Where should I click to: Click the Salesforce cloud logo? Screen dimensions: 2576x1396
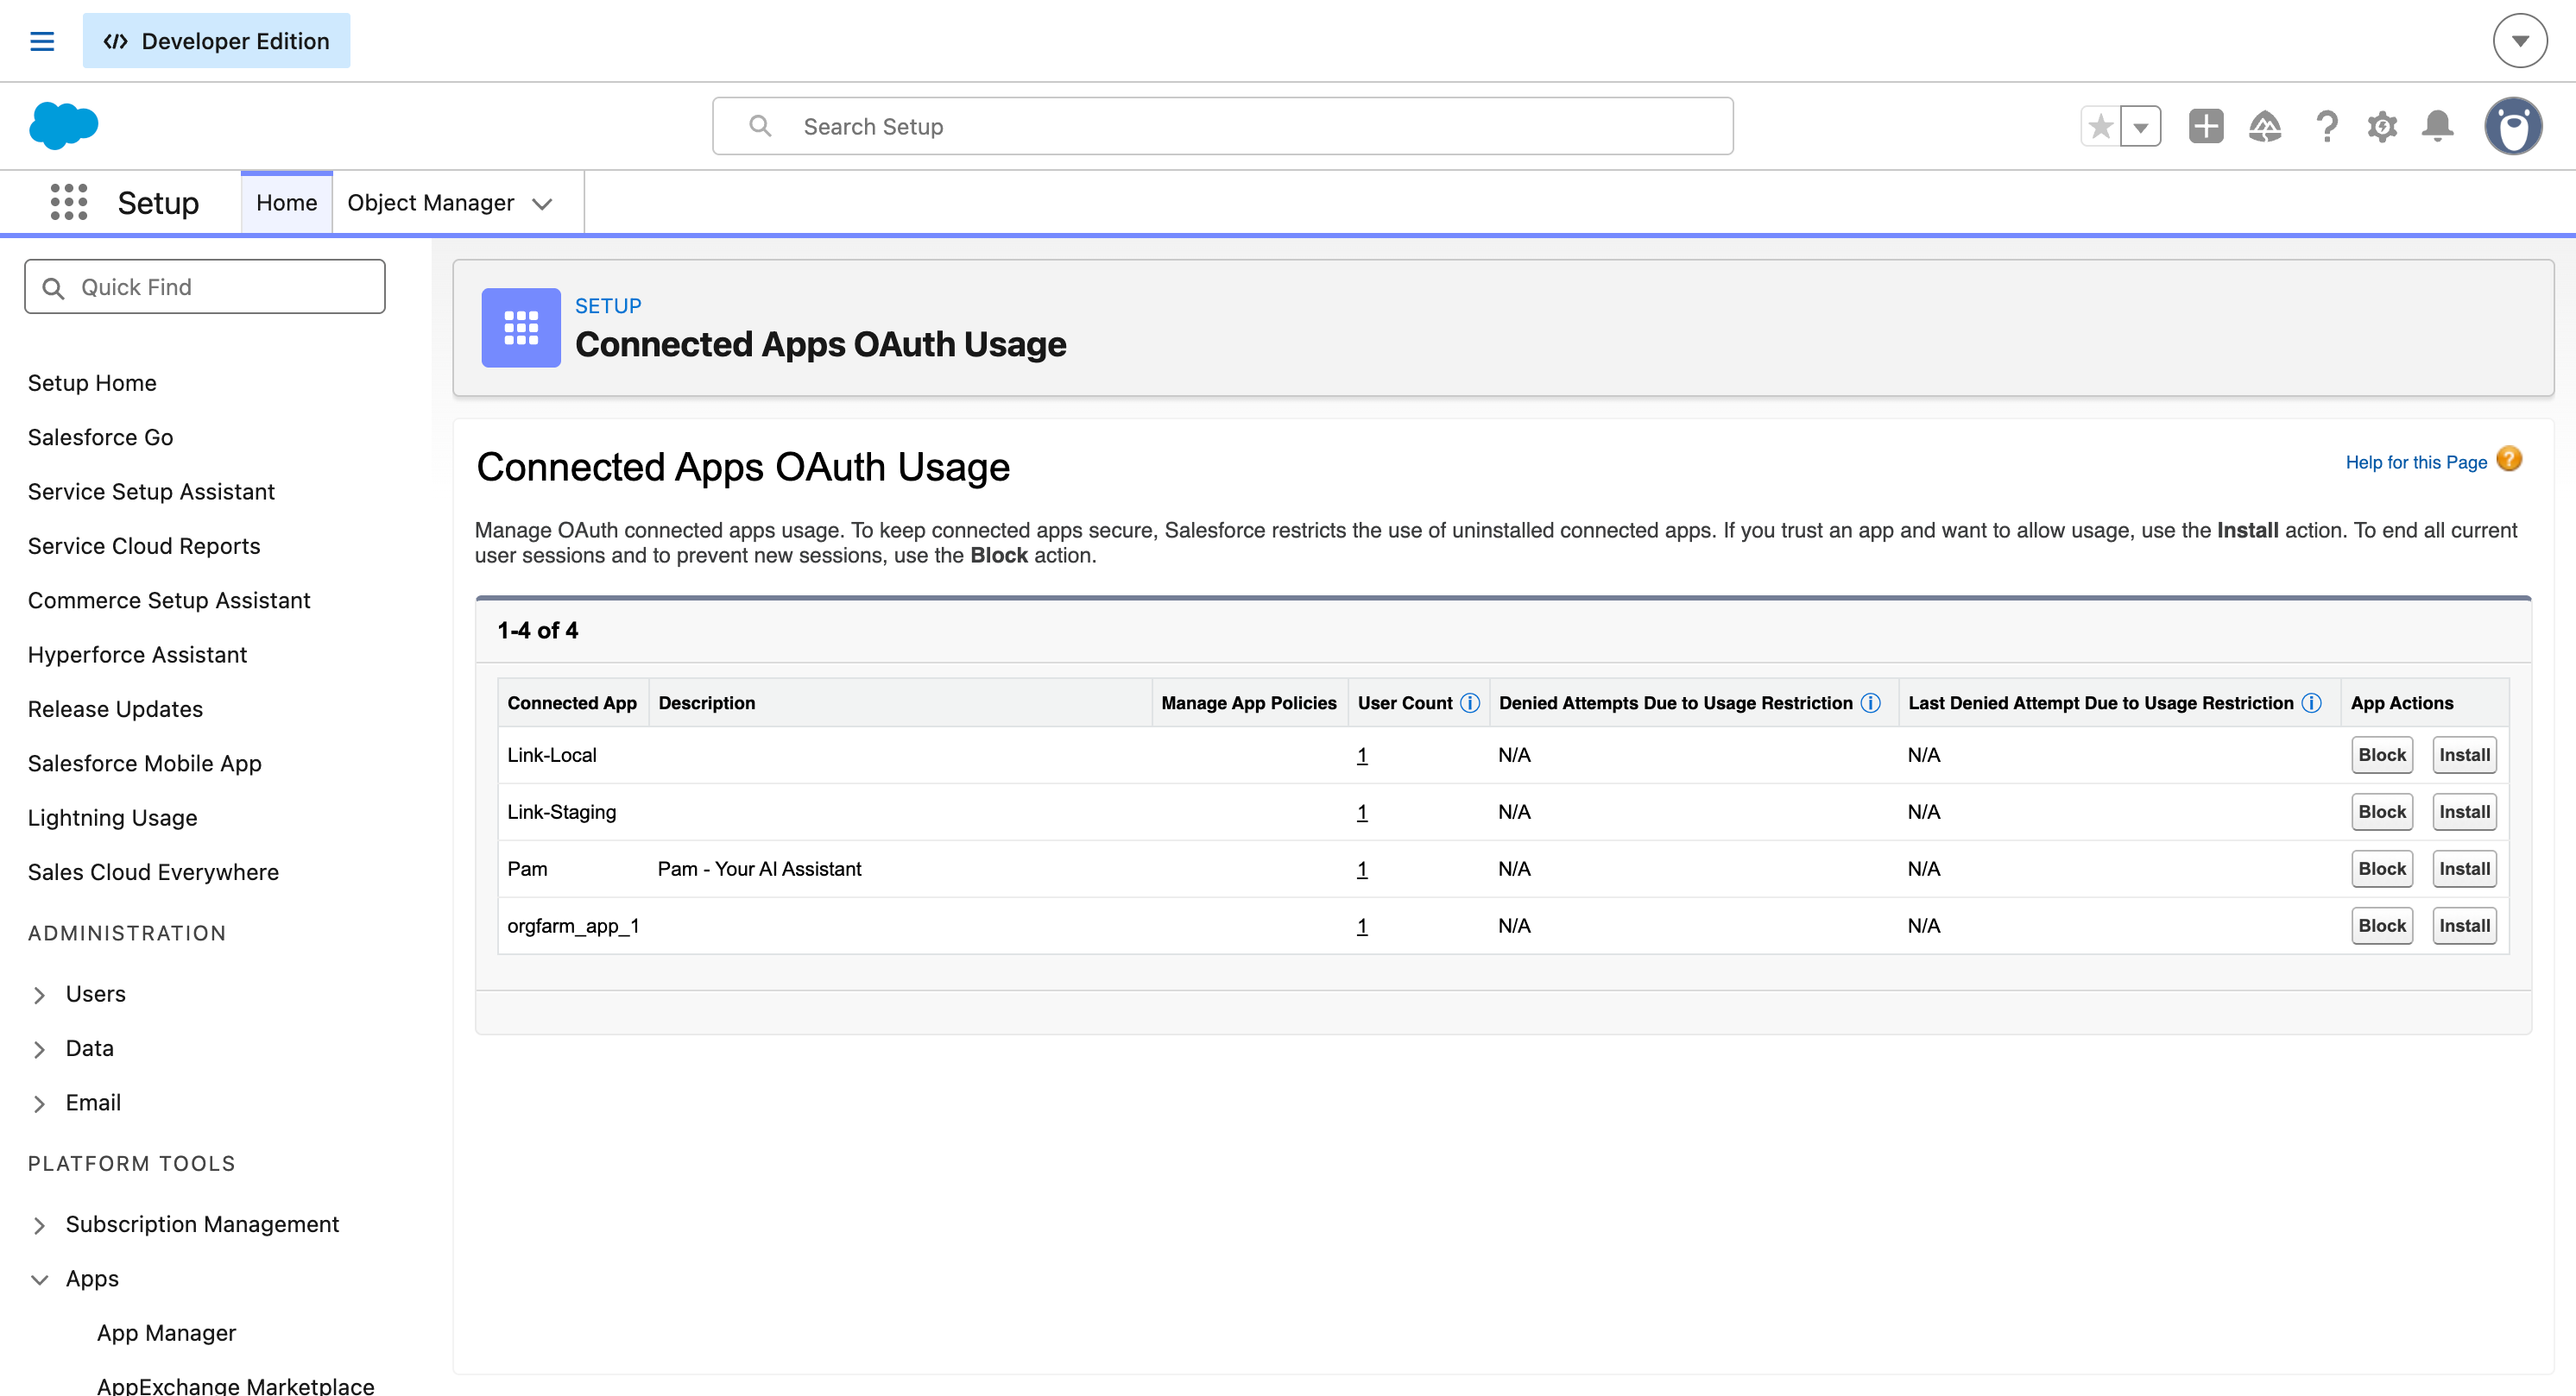click(64, 125)
